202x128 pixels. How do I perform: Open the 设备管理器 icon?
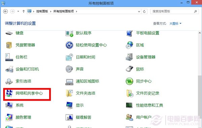[130, 57]
